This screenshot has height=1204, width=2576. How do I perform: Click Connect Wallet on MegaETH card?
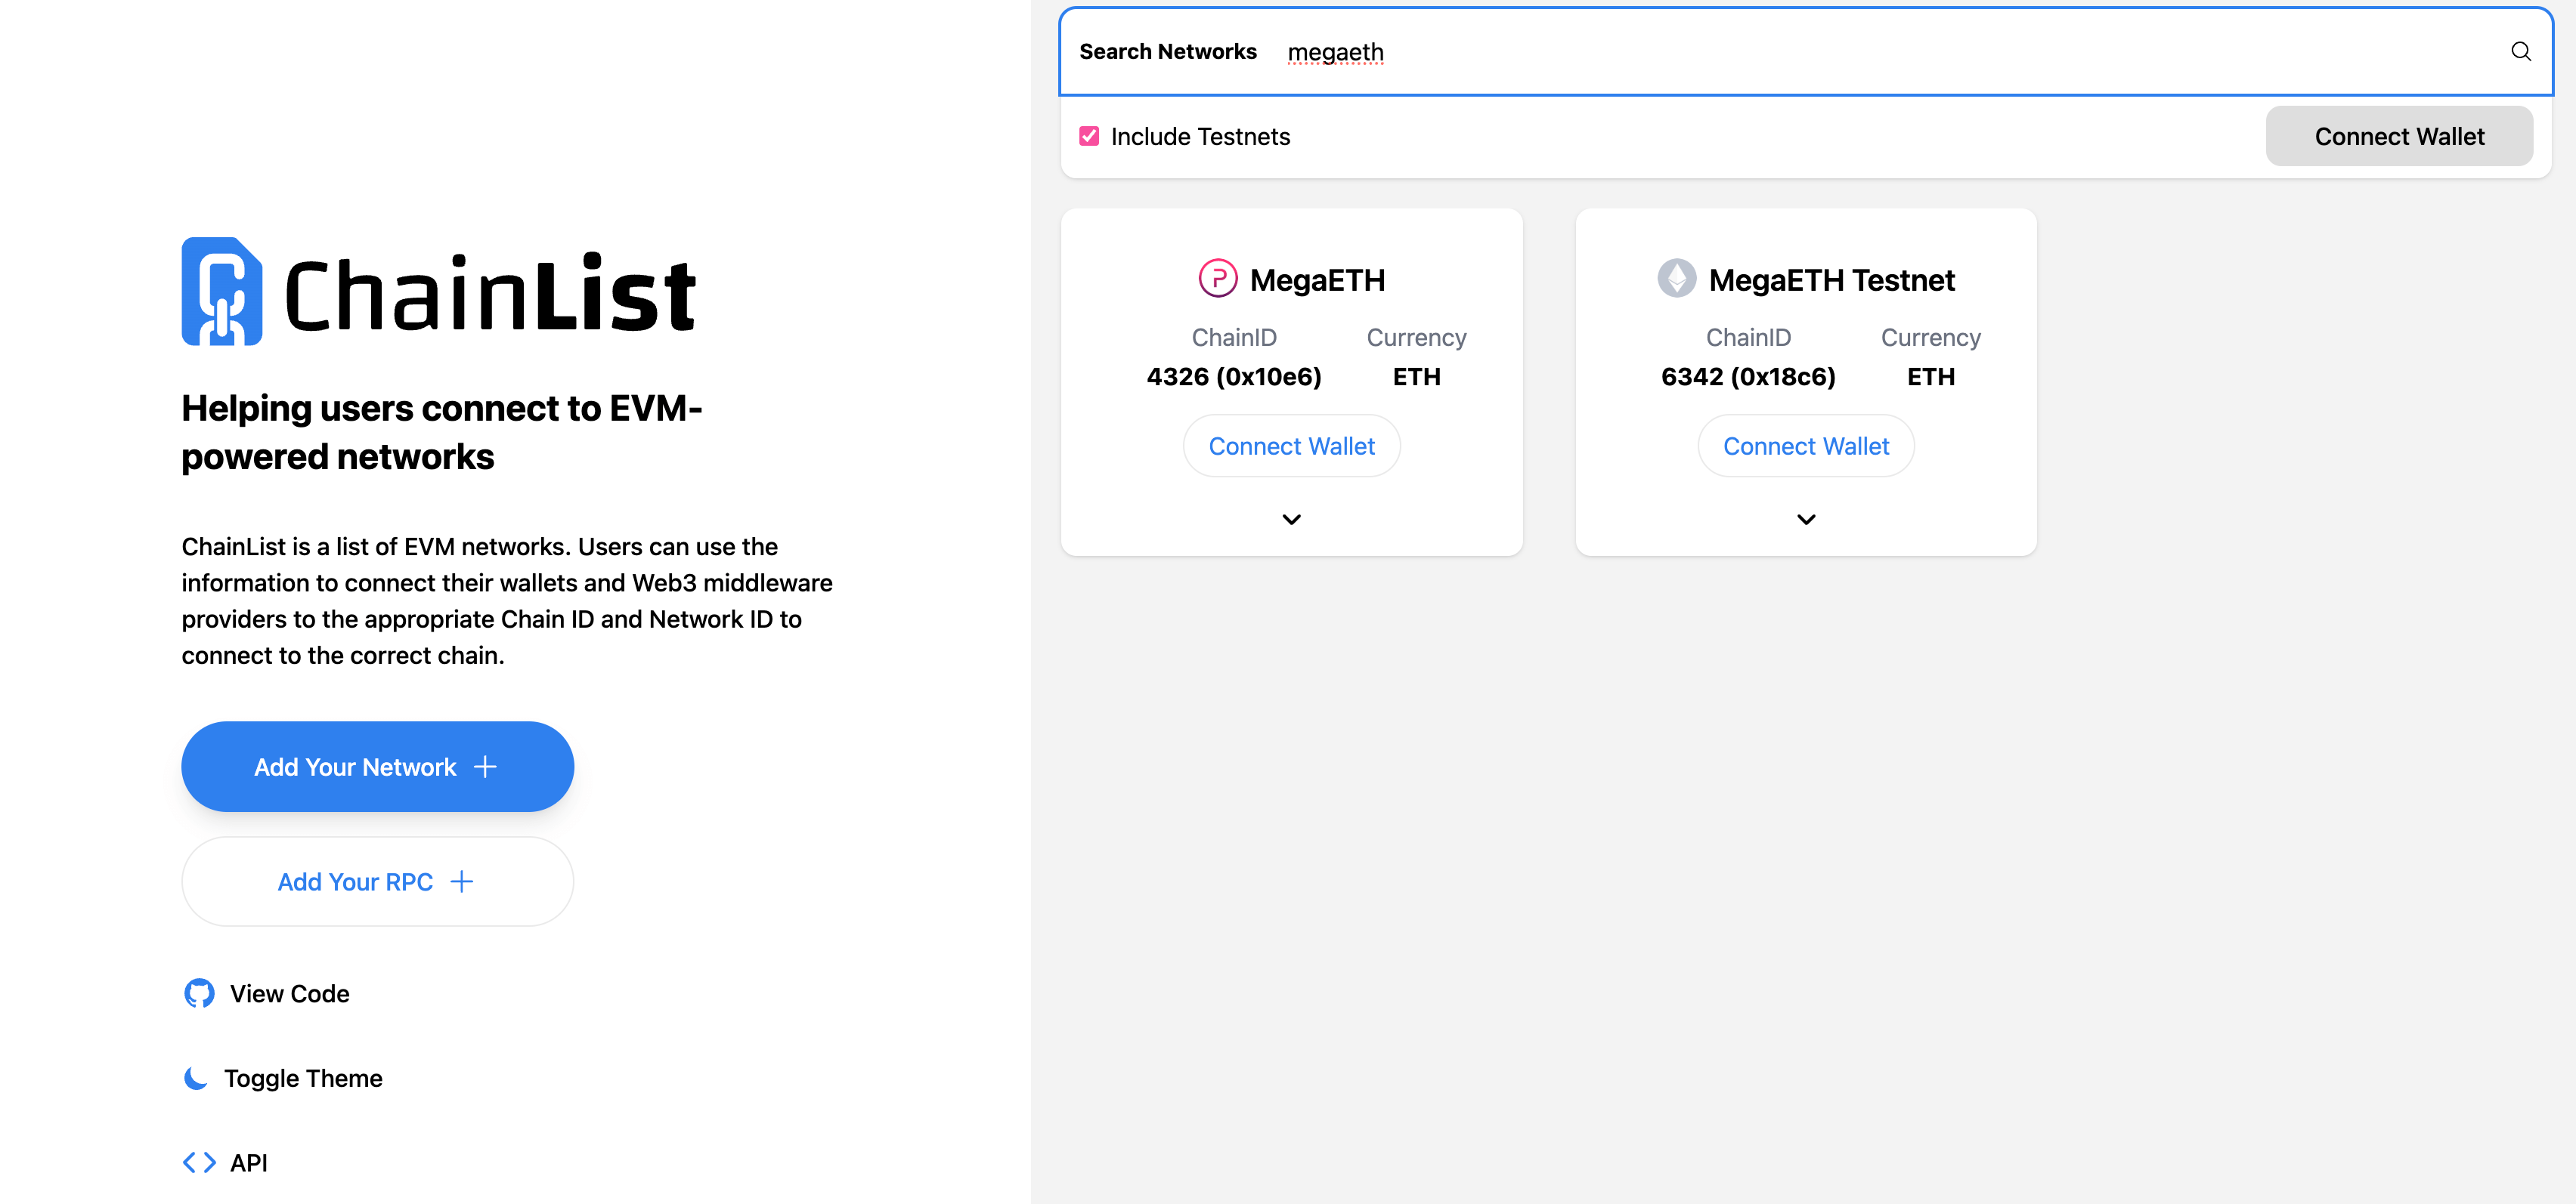point(1291,446)
